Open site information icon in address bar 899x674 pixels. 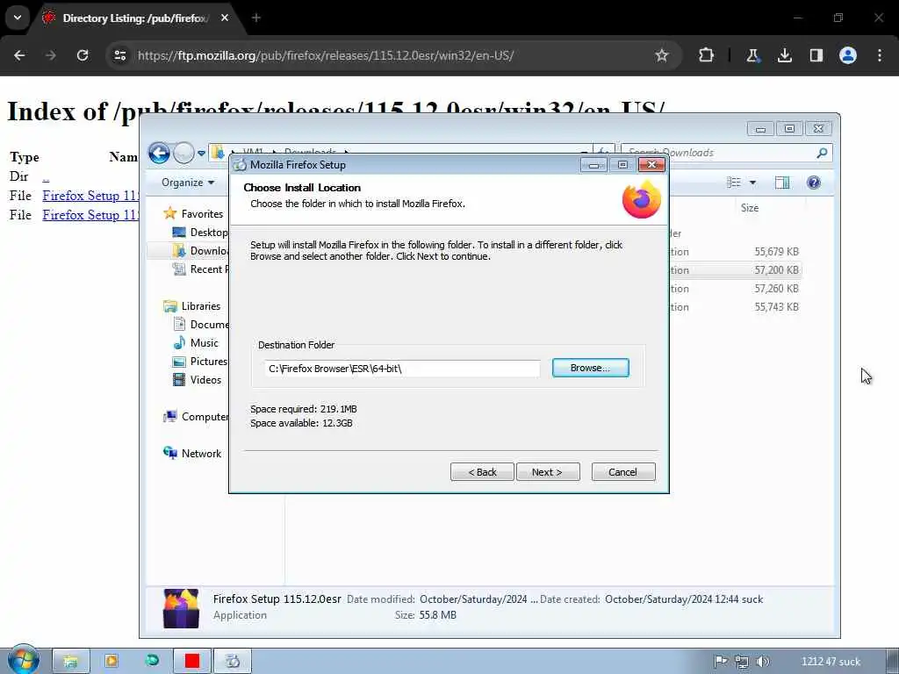tap(120, 55)
